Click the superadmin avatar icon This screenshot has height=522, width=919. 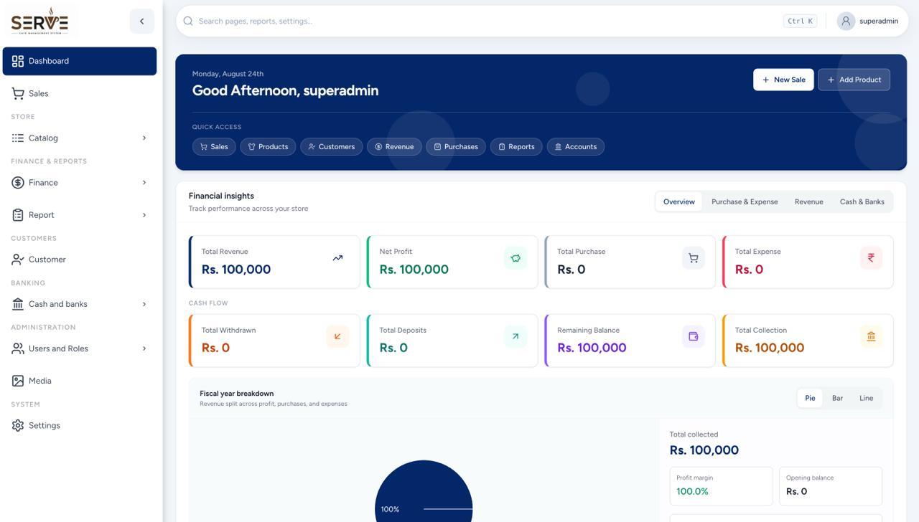(846, 21)
